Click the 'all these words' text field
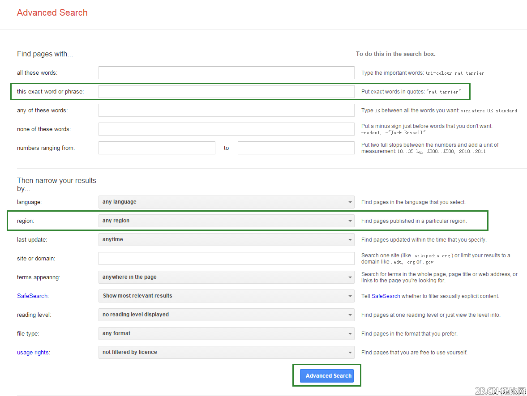The image size is (527, 396). tap(226, 73)
